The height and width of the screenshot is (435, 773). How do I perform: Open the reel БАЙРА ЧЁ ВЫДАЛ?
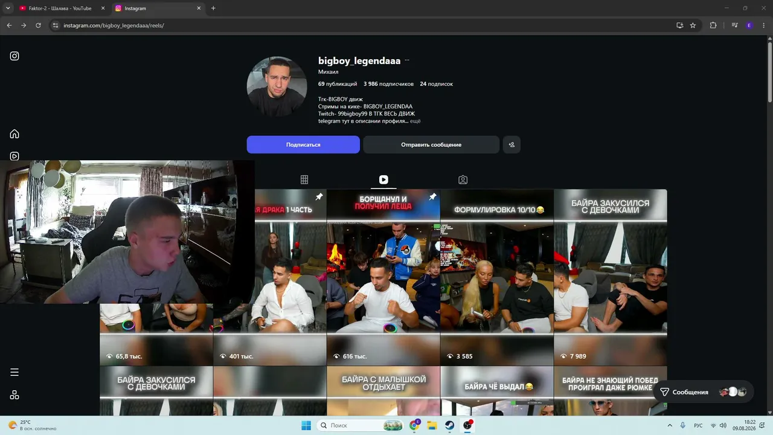(x=496, y=391)
